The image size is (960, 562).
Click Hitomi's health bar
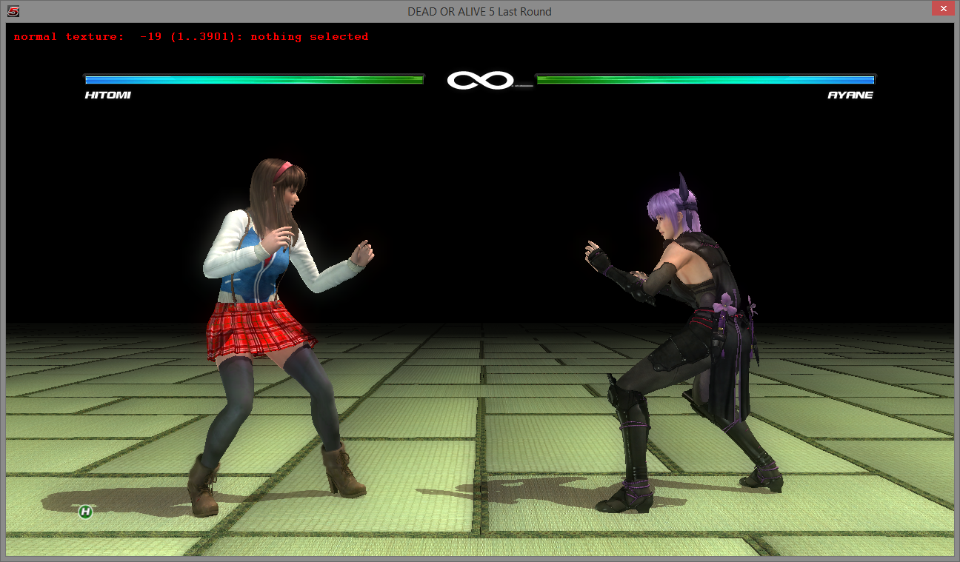[254, 80]
